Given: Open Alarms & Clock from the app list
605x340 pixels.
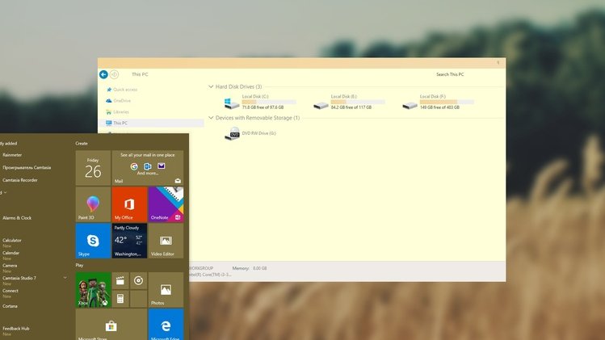Looking at the screenshot, I should (17, 218).
